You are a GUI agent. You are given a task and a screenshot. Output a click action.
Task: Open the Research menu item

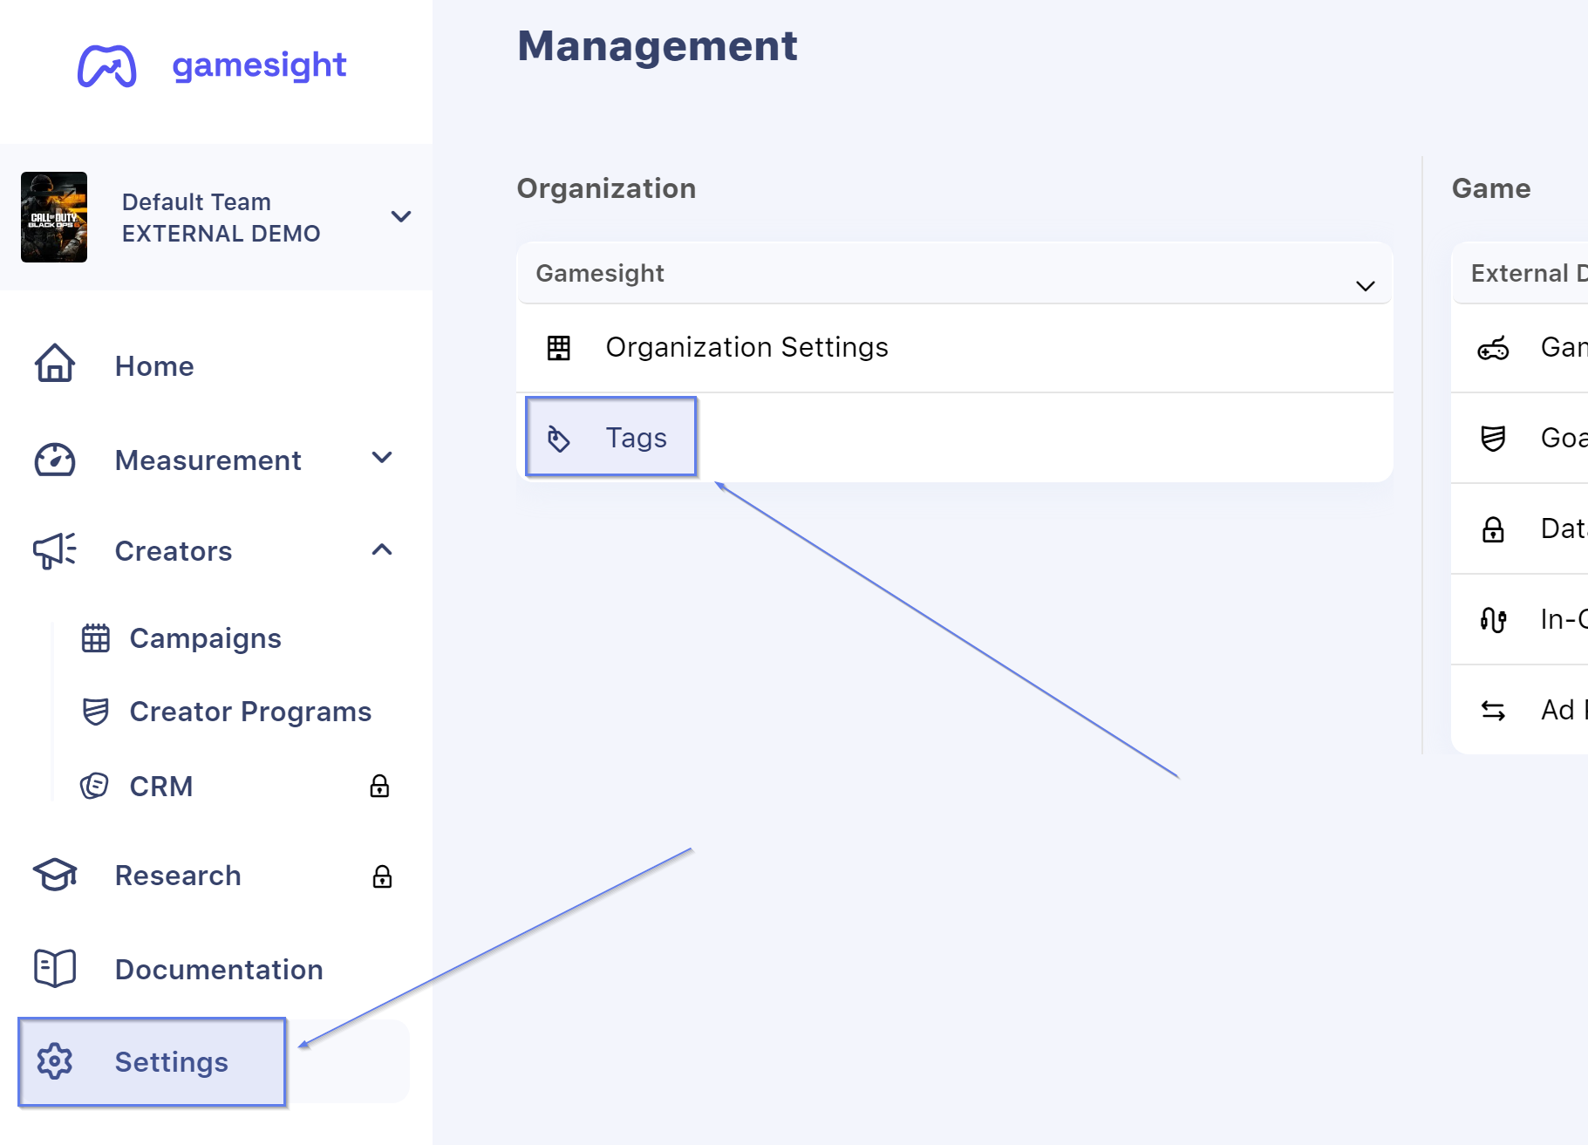(x=178, y=876)
